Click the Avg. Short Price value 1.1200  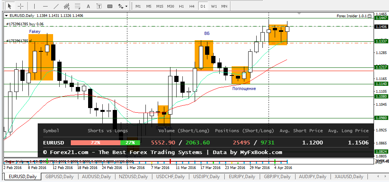tap(312, 143)
